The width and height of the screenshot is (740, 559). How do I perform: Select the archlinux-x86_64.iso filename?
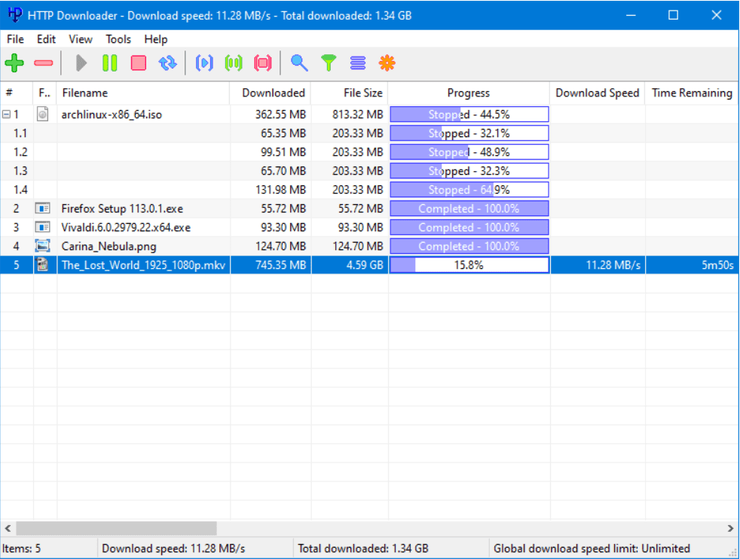click(112, 115)
